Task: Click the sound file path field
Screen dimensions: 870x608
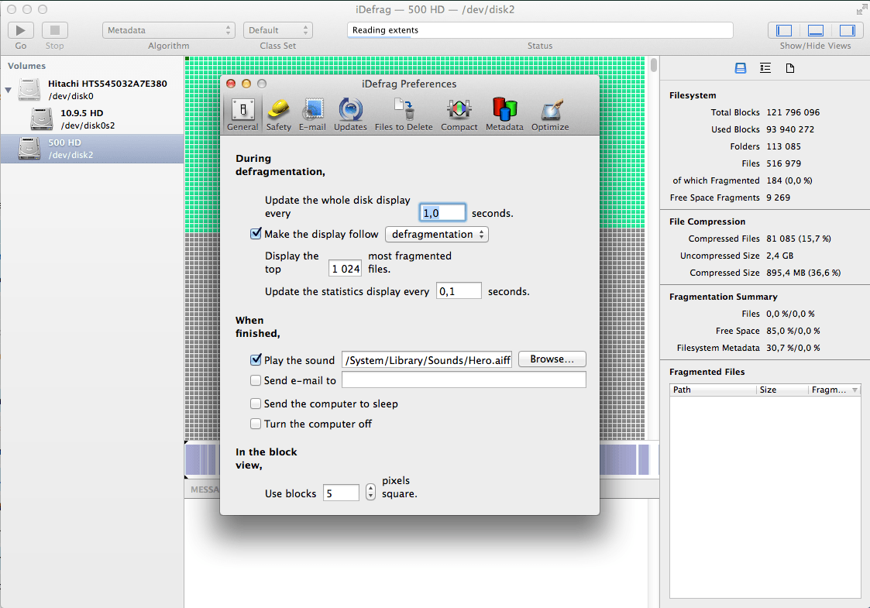Action: tap(427, 360)
